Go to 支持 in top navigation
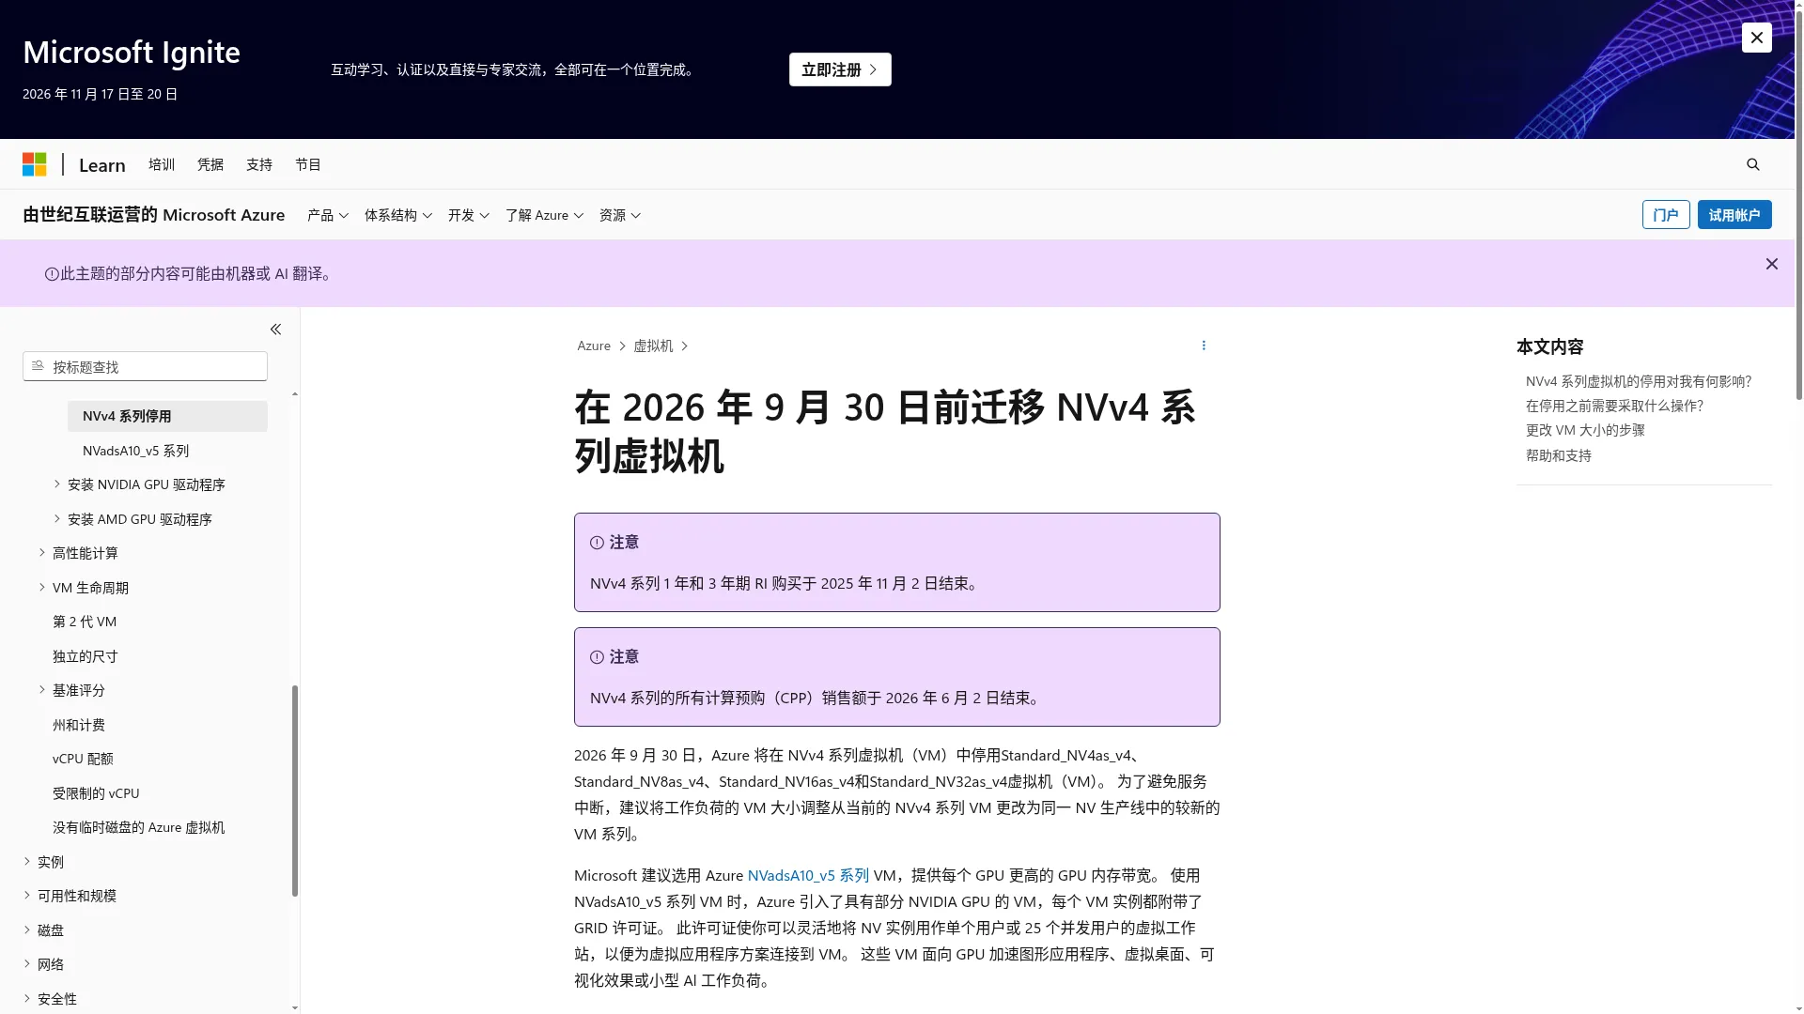This screenshot has width=1804, height=1014. (259, 164)
